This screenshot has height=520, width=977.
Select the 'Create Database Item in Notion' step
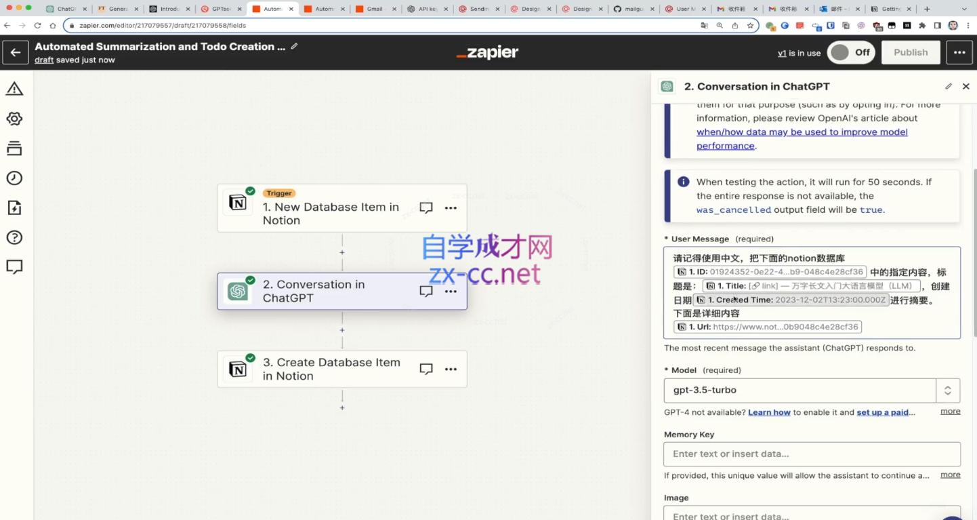point(341,369)
